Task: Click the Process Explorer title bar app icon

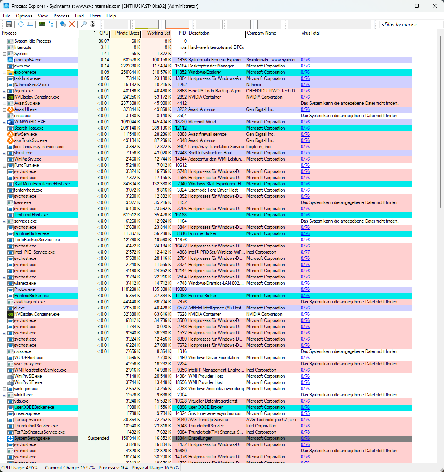Action: click(6, 6)
